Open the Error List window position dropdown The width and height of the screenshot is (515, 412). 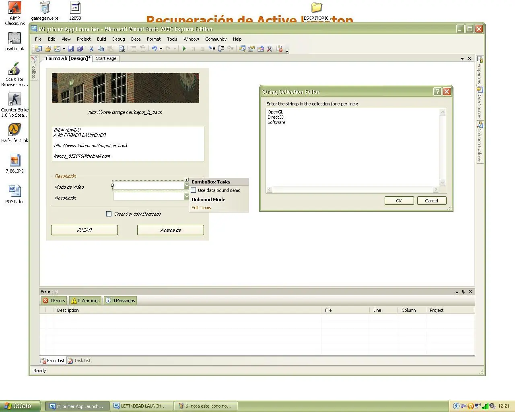click(457, 292)
